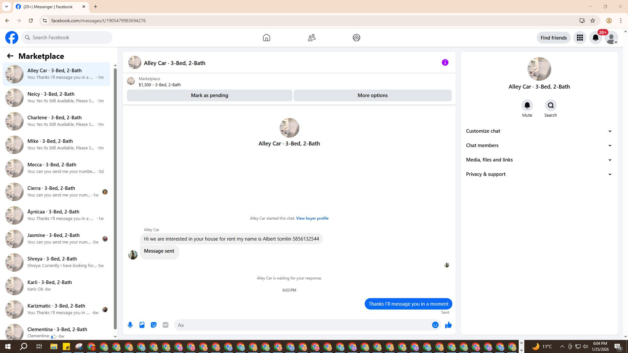Expand the Privacy & support section
The width and height of the screenshot is (628, 353).
coord(539,174)
